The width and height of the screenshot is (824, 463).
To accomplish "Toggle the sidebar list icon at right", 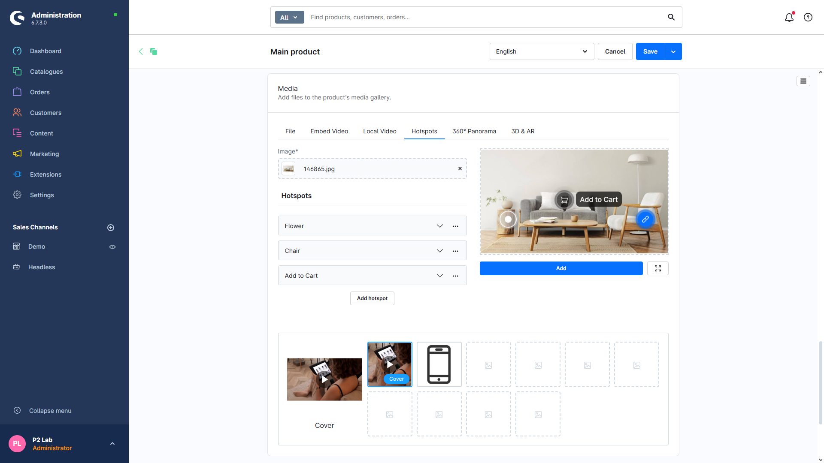I will pos(803,81).
